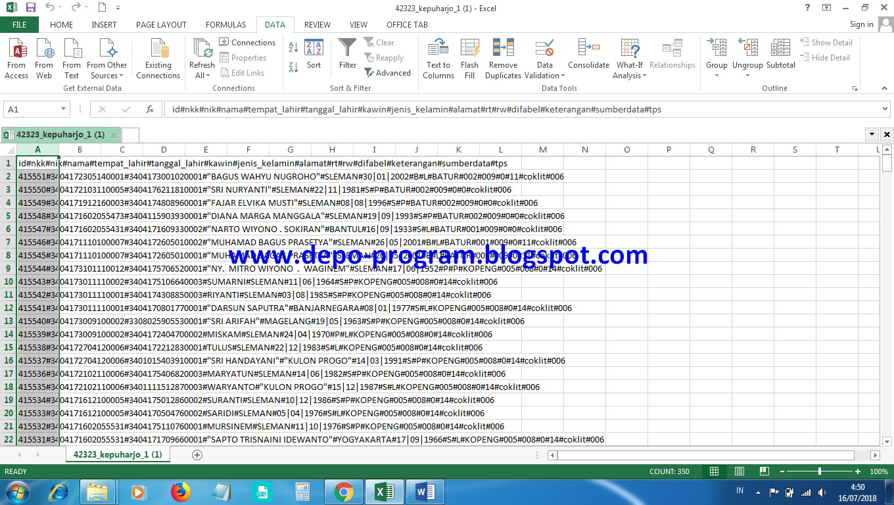This screenshot has height=505, width=894.
Task: Switch to the FORMULAS ribbon tab
Action: [x=225, y=24]
